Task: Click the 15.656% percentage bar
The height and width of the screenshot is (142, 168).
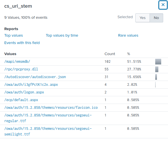Action: pos(156,77)
